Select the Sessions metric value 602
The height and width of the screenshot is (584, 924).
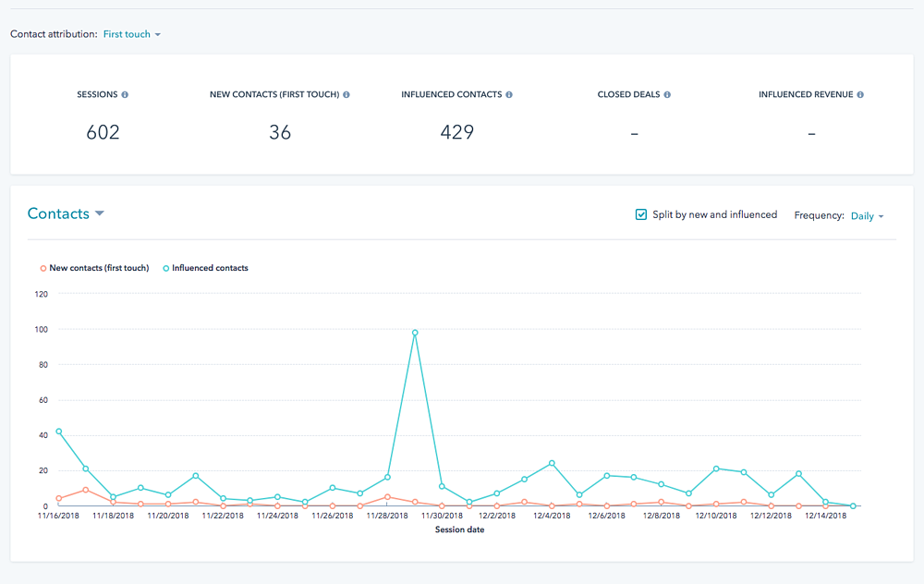103,132
